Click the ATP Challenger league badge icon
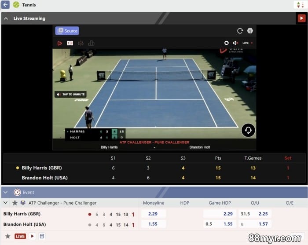Screen dimensions: 308x245 click(x=23, y=203)
